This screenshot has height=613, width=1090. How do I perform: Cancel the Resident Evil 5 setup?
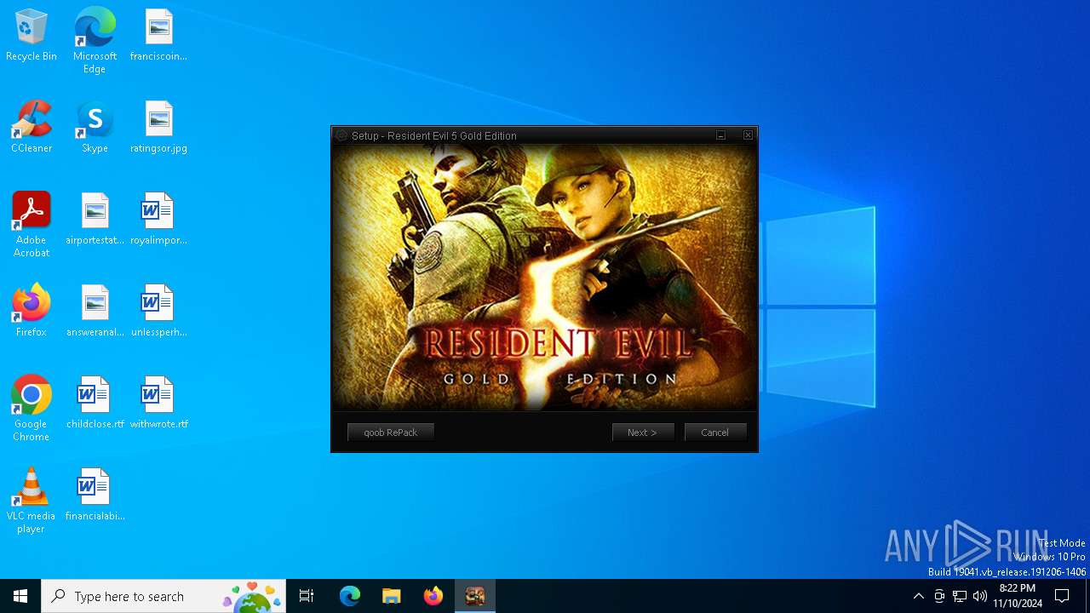coord(715,433)
